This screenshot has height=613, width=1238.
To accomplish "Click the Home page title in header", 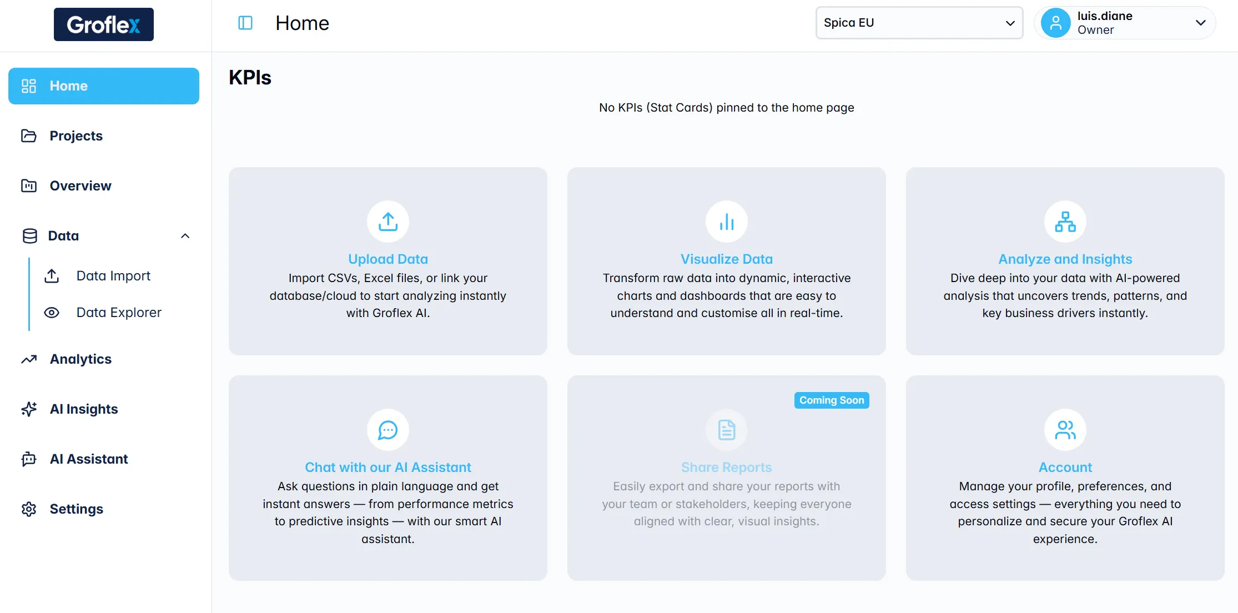I will pos(303,23).
